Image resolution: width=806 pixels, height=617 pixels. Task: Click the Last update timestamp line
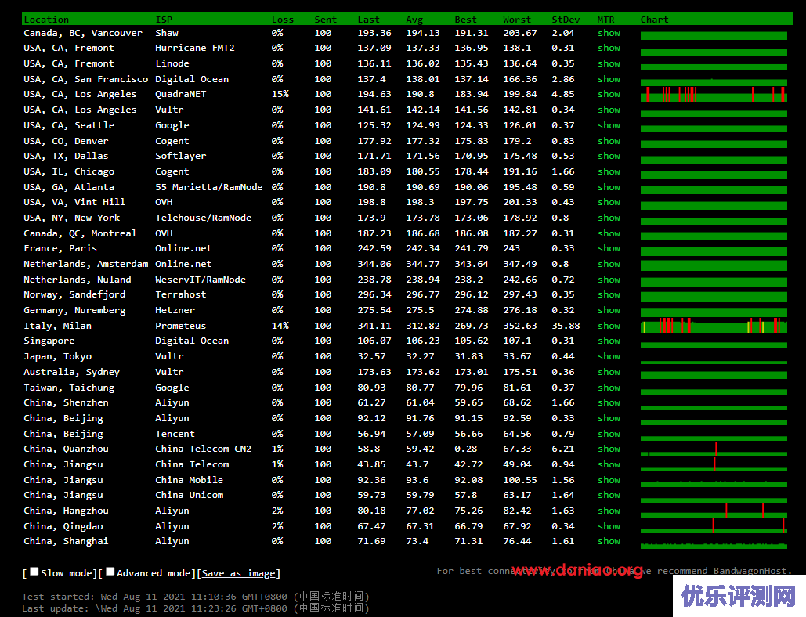tap(195, 608)
